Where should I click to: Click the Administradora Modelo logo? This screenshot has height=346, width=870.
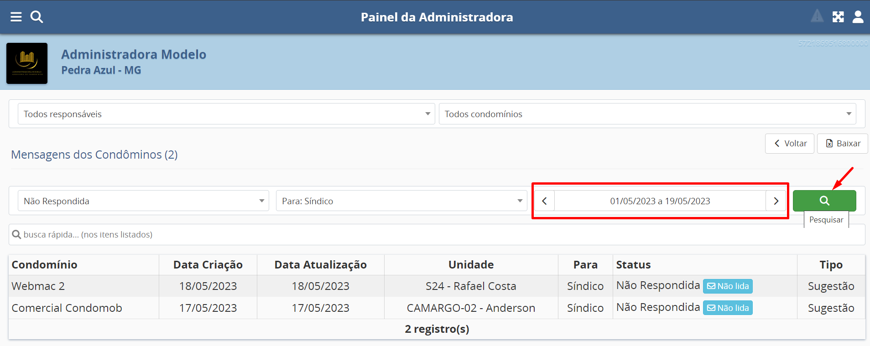pos(27,63)
